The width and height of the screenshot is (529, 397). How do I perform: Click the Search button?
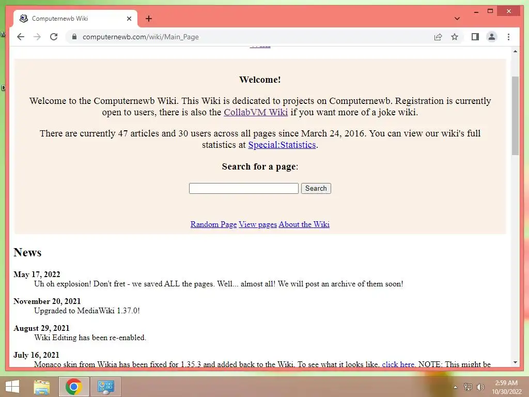316,188
